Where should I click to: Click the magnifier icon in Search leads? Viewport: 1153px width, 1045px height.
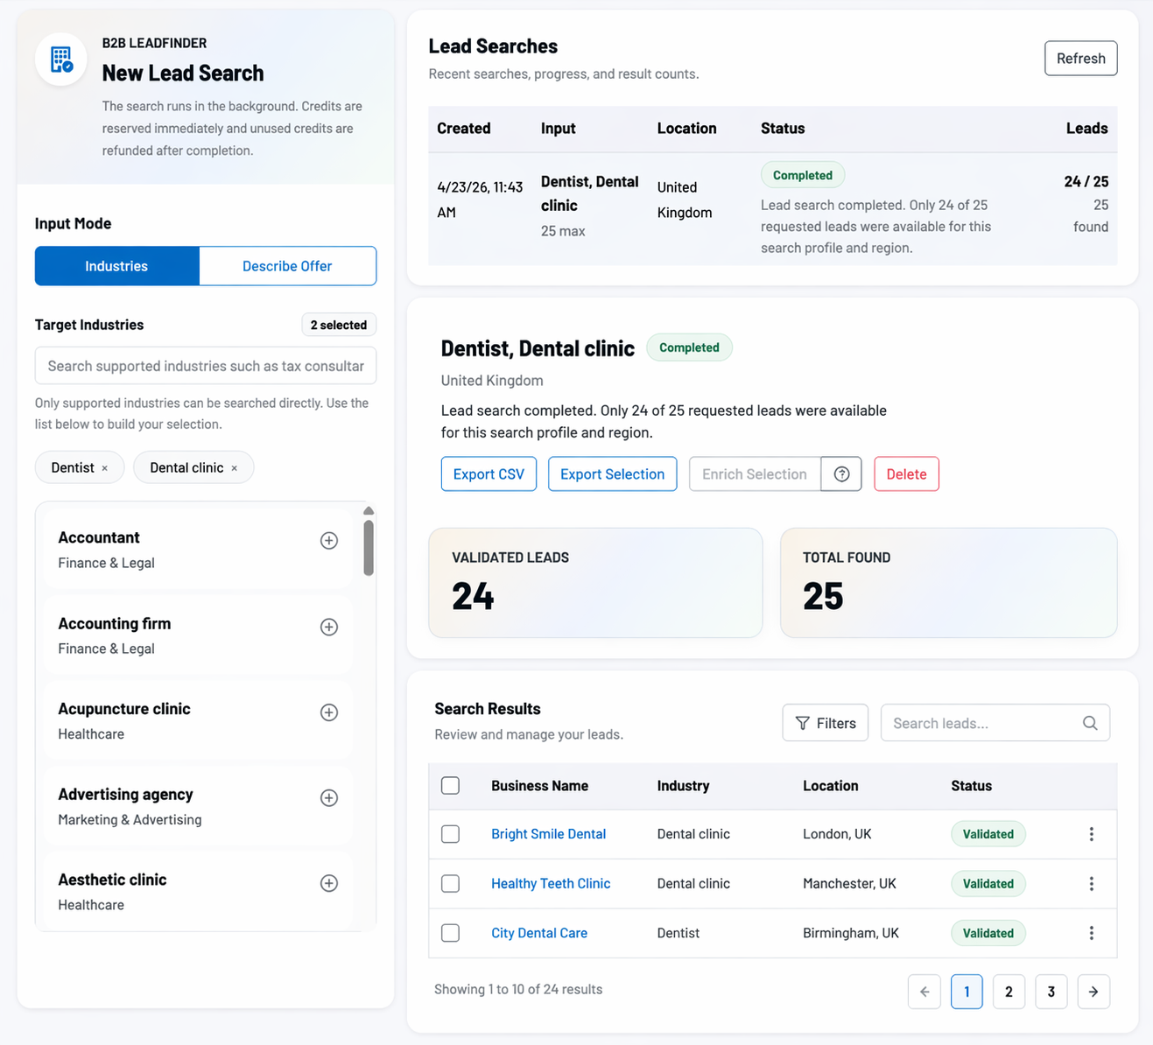pyautogui.click(x=1090, y=723)
